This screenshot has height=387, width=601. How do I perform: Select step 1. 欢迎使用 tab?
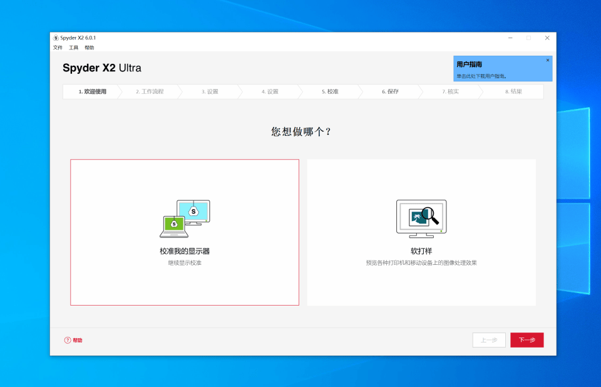[92, 91]
